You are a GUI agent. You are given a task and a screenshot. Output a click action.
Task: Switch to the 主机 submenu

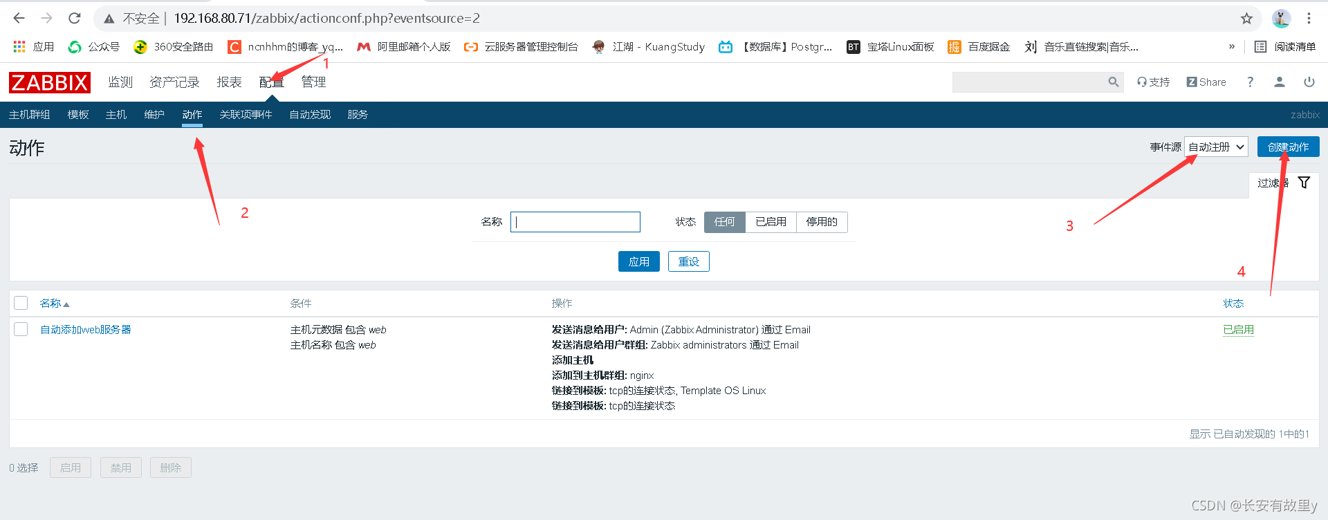(x=116, y=114)
